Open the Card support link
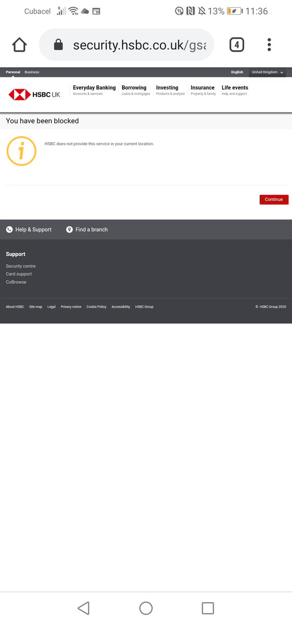292x625 pixels. click(19, 274)
